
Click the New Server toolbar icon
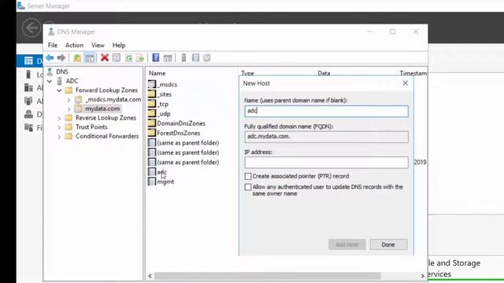click(x=183, y=57)
